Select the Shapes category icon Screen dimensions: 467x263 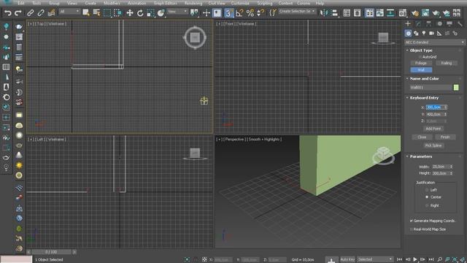pyautogui.click(x=416, y=33)
